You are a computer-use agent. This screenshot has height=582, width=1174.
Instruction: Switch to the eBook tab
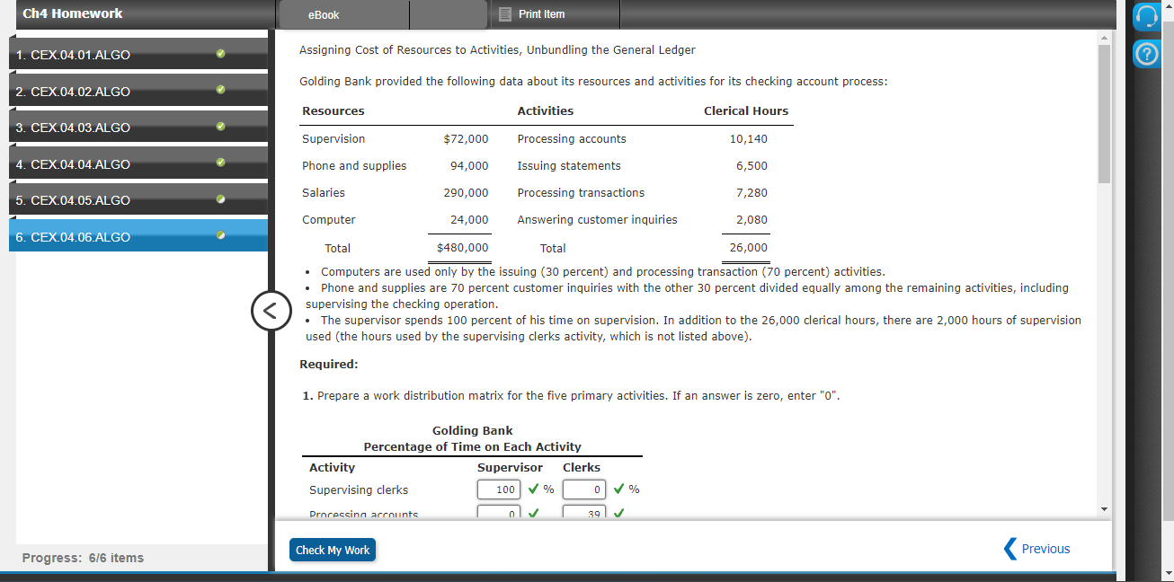point(323,14)
